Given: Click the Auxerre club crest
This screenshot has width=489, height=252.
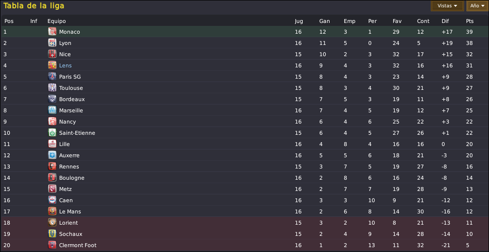Looking at the screenshot, I should [x=52, y=155].
